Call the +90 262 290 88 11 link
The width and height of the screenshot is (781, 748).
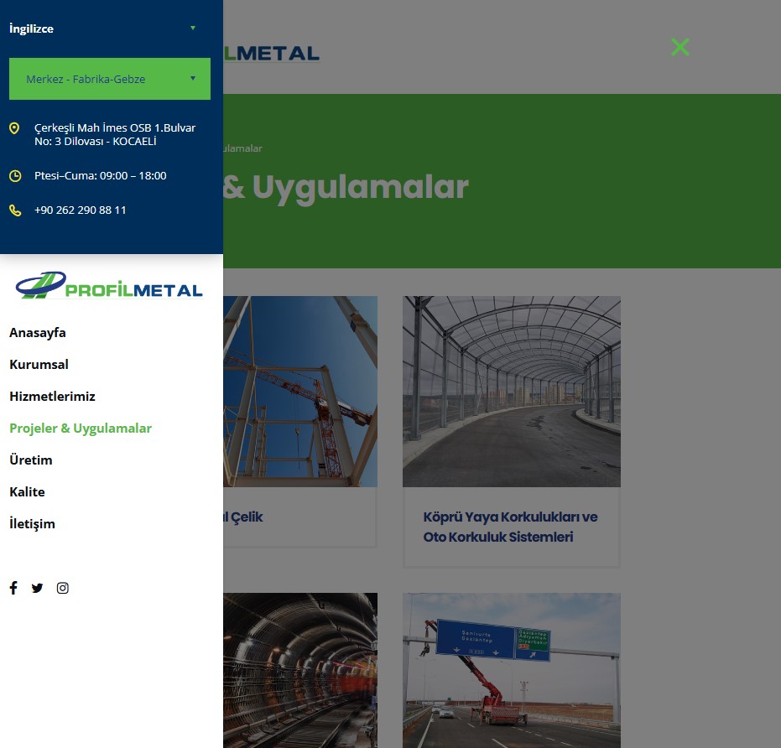(81, 210)
